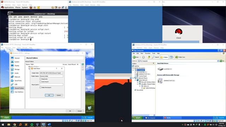
Task: Tick Make Permanent checkbox in Add Share
Action: click(x=40, y=87)
